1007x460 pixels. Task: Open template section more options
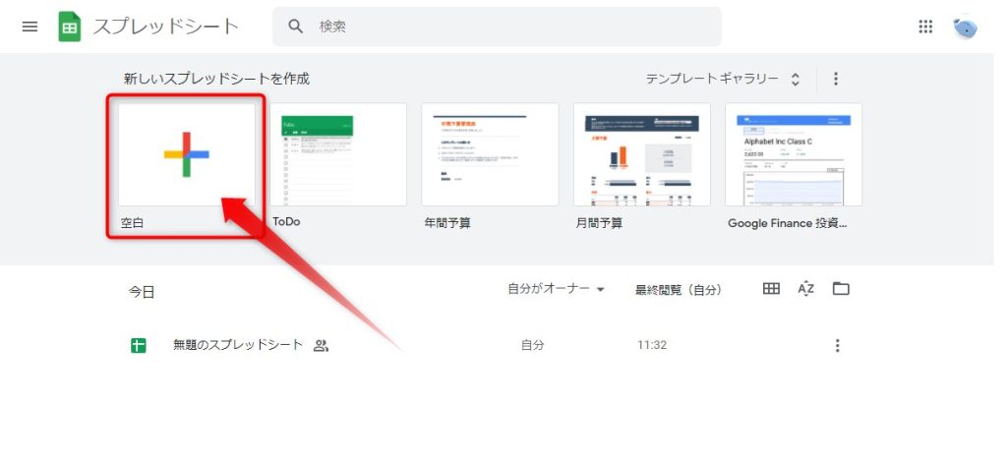[x=836, y=79]
